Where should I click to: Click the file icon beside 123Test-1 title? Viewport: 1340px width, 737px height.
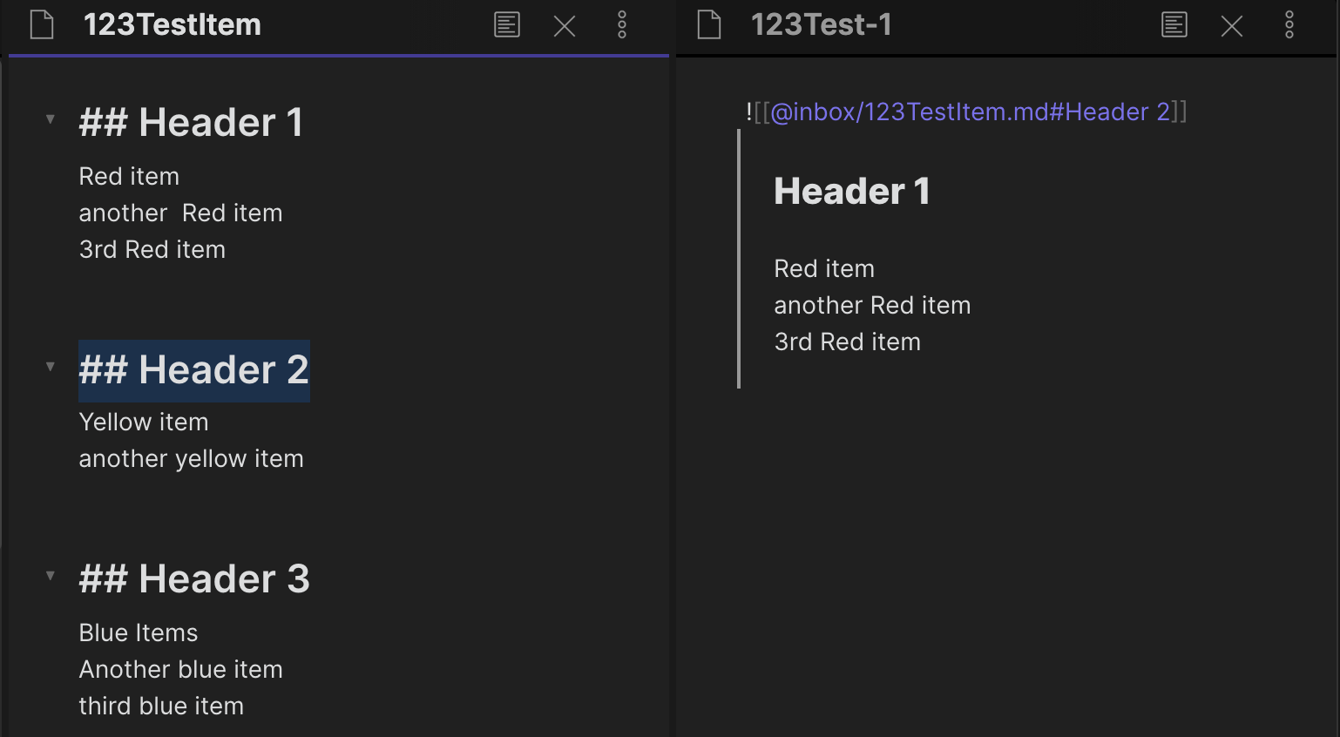pos(708,25)
